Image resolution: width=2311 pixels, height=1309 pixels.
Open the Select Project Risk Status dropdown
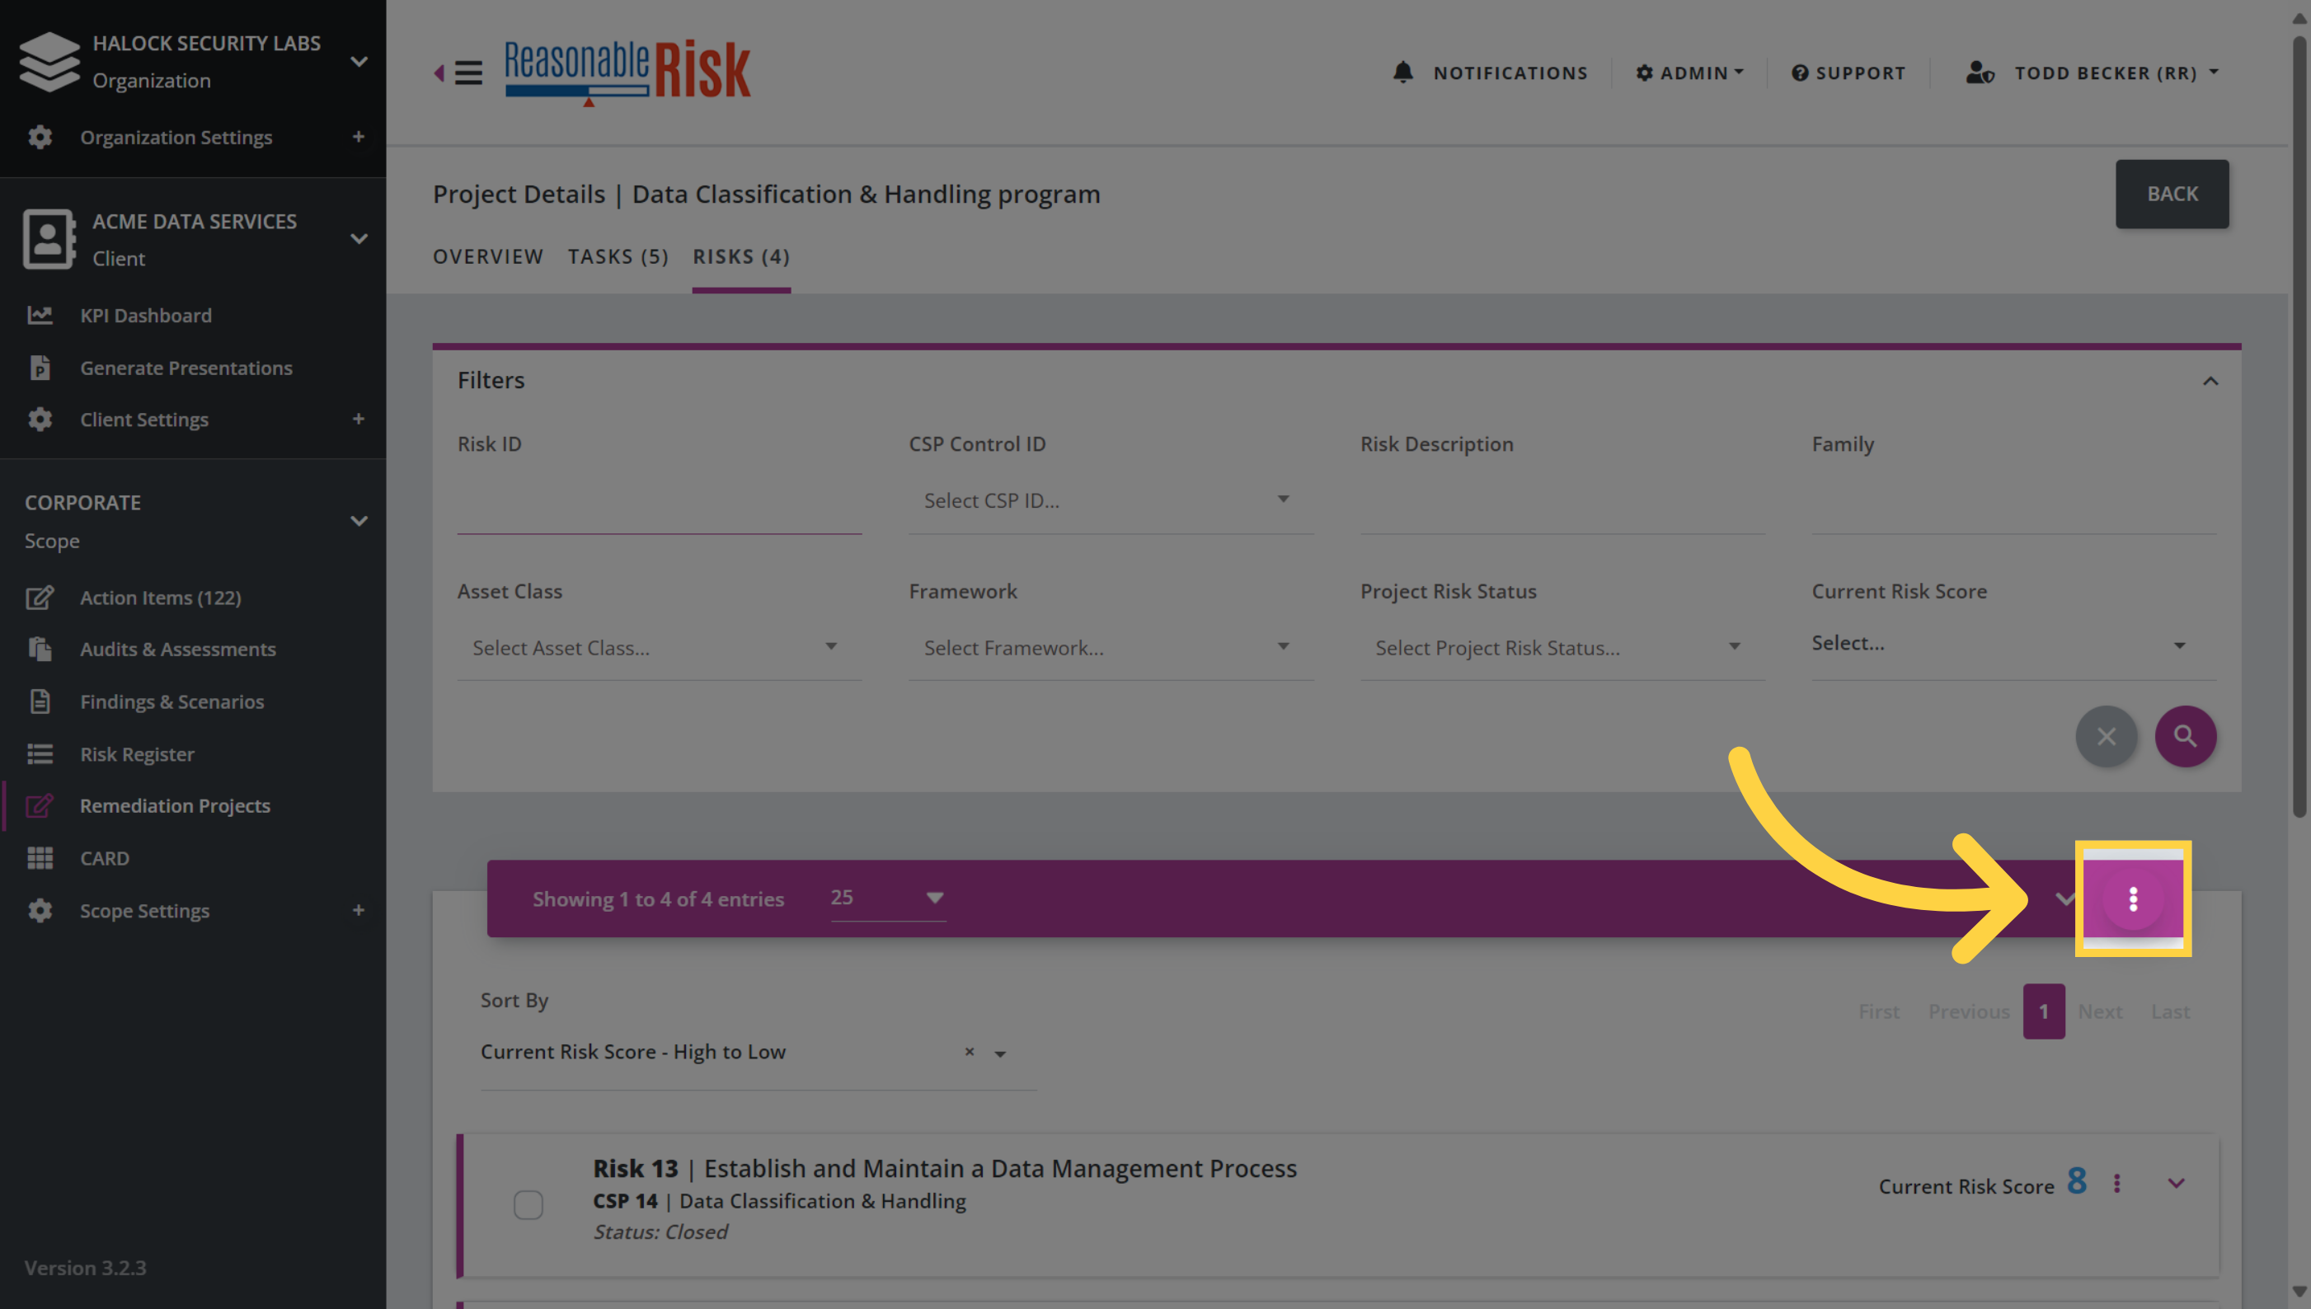point(1562,648)
